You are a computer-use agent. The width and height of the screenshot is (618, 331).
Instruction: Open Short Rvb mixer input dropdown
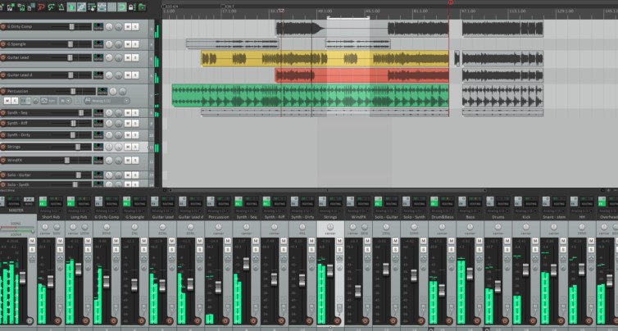click(x=51, y=211)
